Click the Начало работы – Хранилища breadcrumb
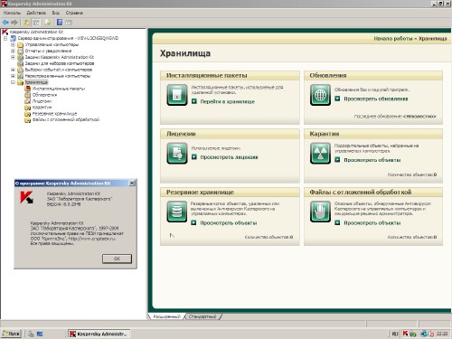 (x=410, y=39)
